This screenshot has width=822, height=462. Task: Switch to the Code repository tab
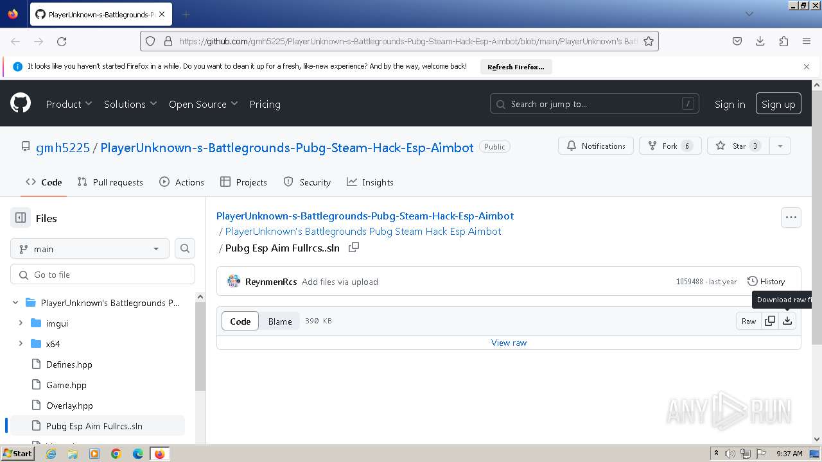44,182
